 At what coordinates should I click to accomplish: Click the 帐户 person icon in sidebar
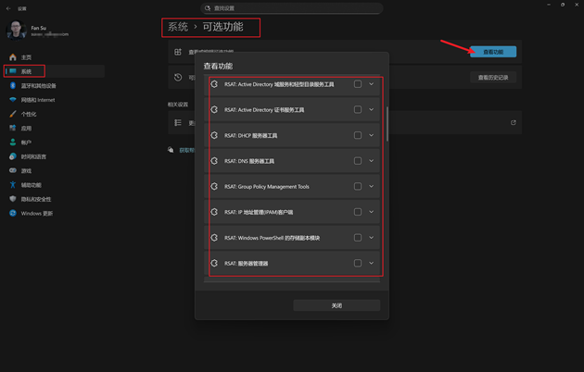pyautogui.click(x=13, y=143)
